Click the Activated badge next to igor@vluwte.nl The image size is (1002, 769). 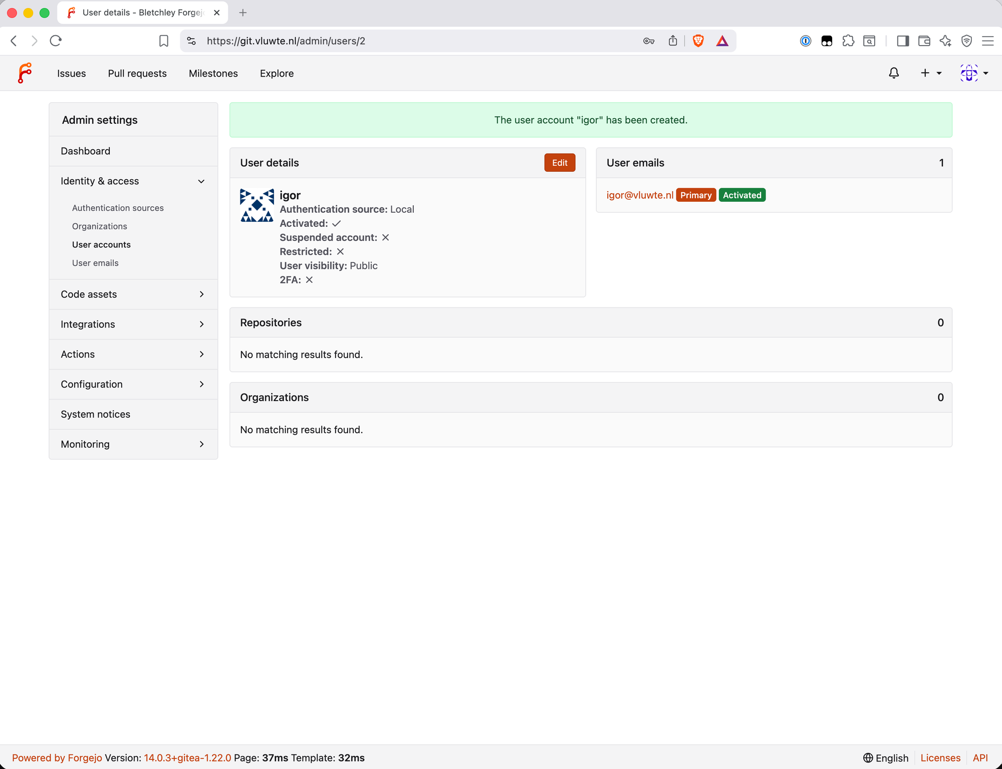pos(742,195)
